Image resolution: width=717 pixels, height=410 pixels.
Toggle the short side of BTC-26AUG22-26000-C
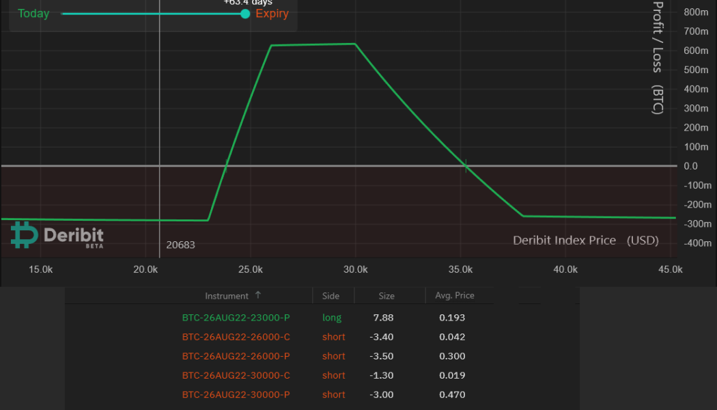pos(333,337)
